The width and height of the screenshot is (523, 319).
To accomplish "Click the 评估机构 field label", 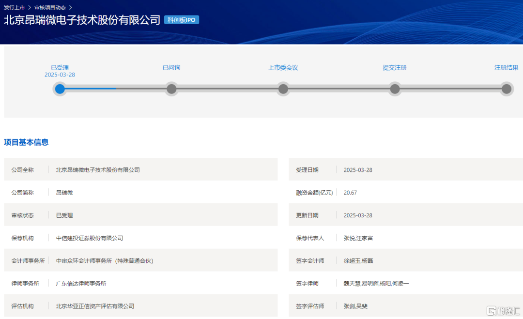I will click(x=23, y=306).
